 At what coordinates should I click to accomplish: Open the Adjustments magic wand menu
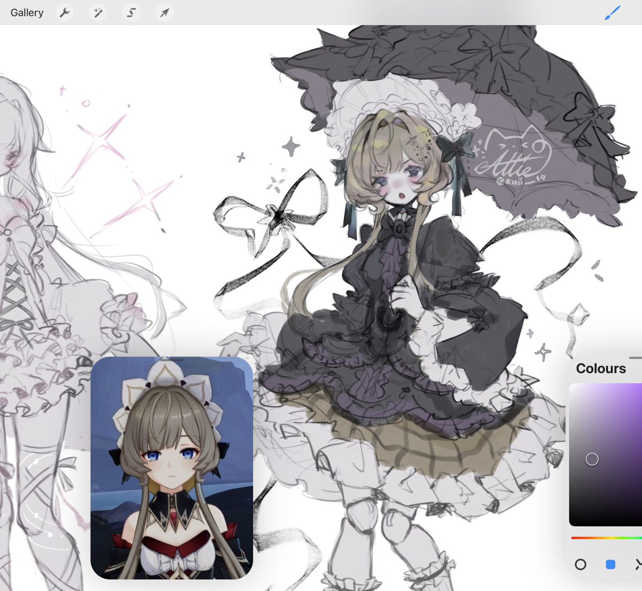98,12
